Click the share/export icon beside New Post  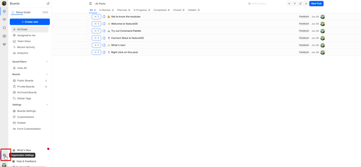306,4
